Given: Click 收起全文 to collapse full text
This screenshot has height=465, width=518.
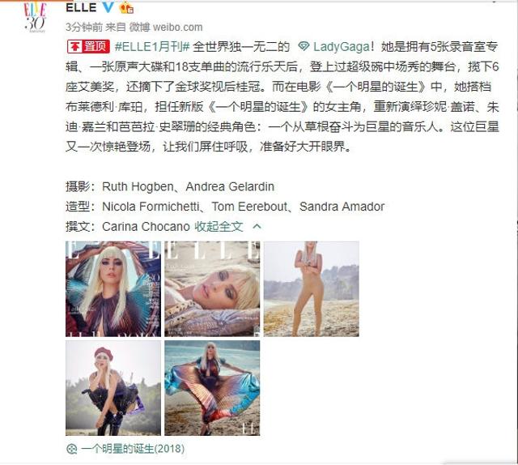Looking at the screenshot, I should (219, 227).
